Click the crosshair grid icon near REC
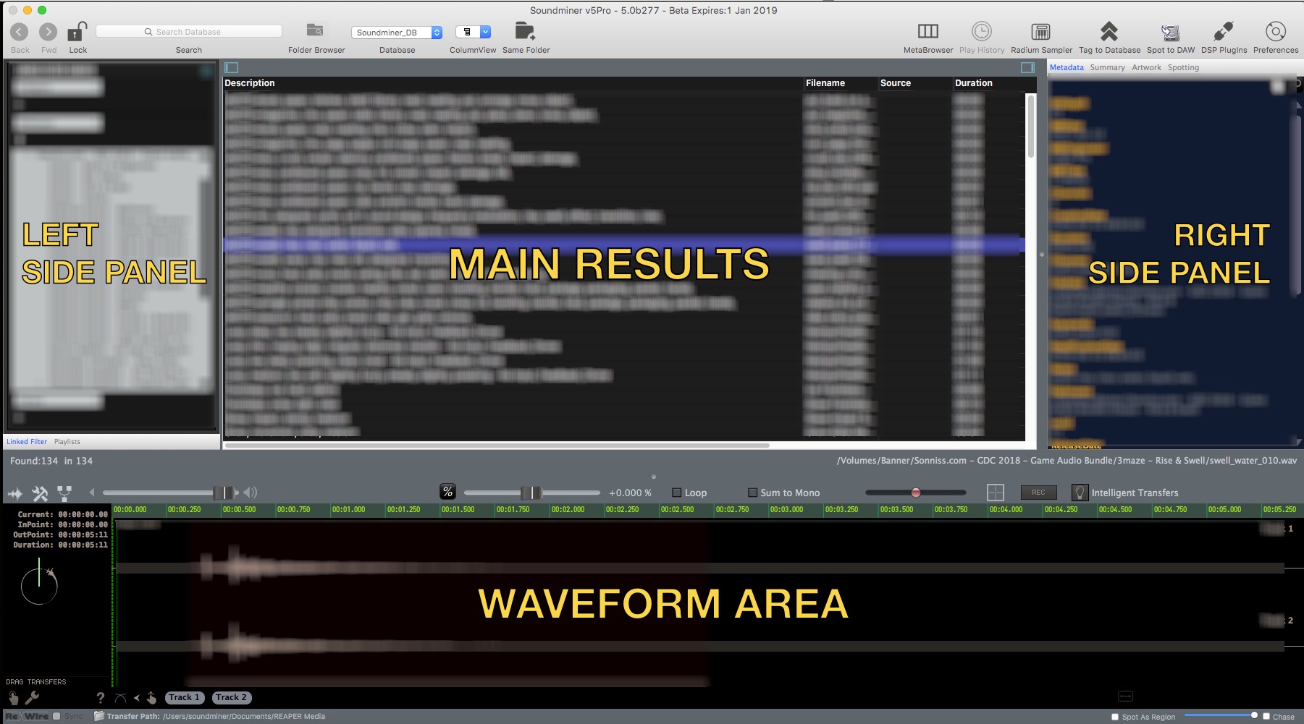Image resolution: width=1304 pixels, height=724 pixels. (996, 493)
